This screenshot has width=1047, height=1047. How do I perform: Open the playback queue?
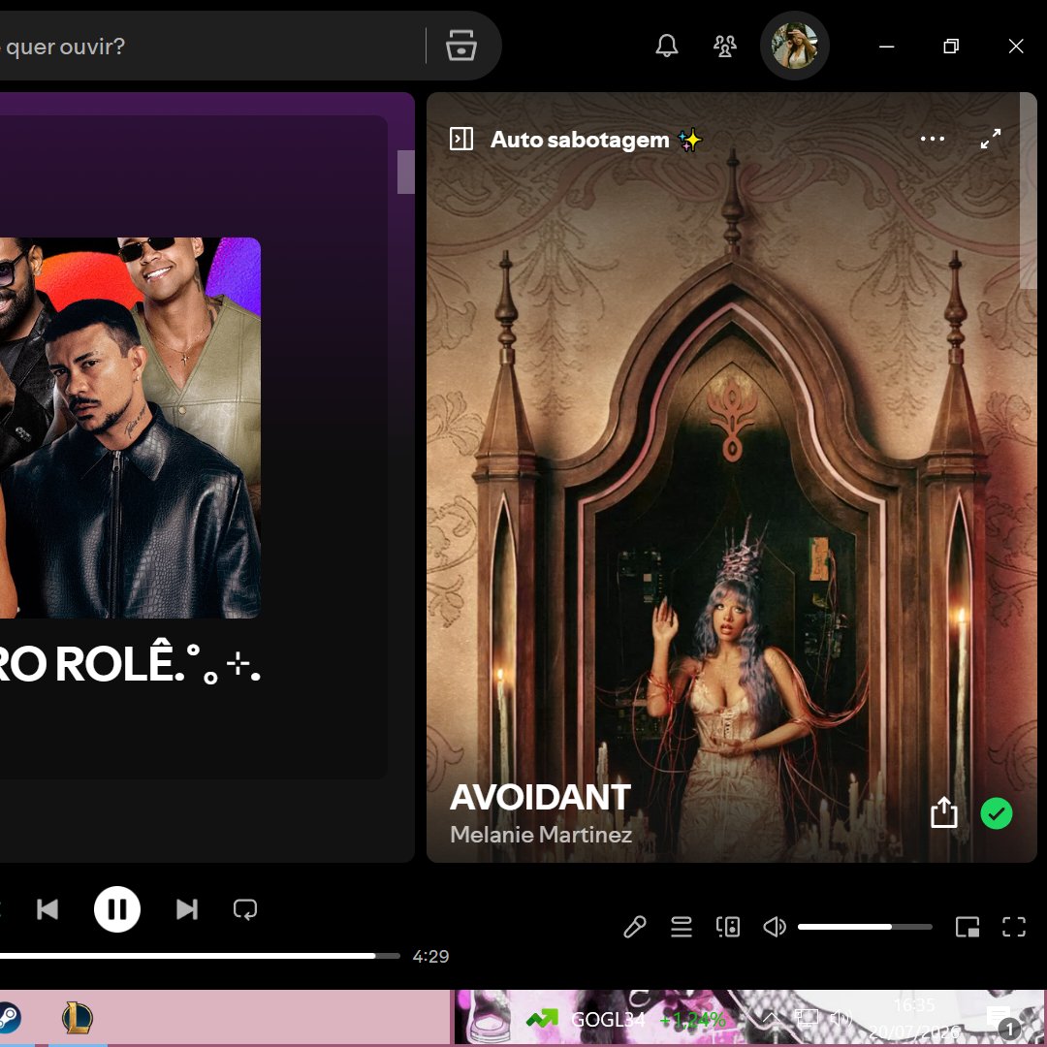(682, 926)
